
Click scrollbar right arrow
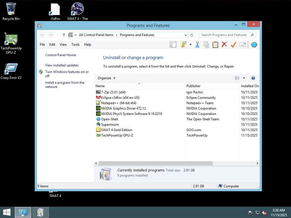pyautogui.click(x=257, y=163)
